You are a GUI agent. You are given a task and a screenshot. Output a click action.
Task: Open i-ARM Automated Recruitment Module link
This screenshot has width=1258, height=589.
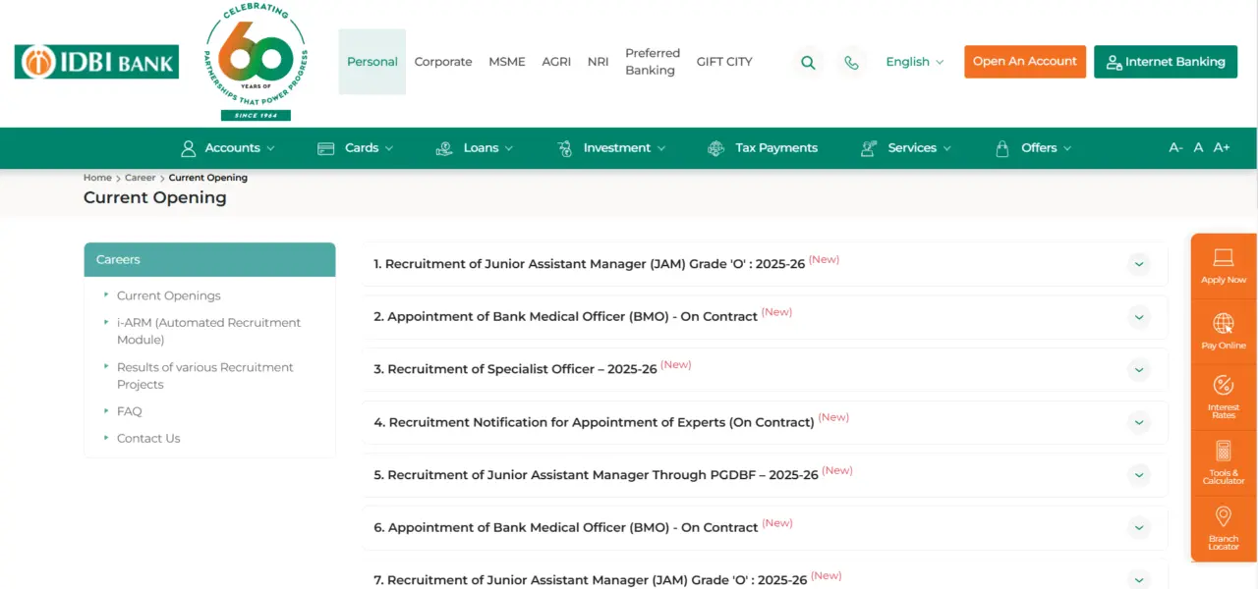point(209,331)
